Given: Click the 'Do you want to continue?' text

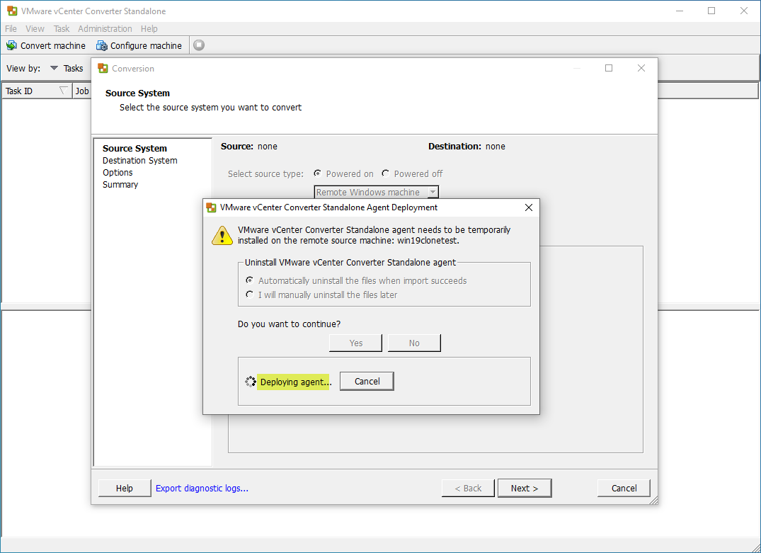Looking at the screenshot, I should (290, 324).
